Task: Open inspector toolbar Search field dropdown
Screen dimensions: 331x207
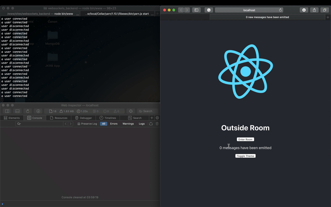Action: pyautogui.click(x=141, y=111)
